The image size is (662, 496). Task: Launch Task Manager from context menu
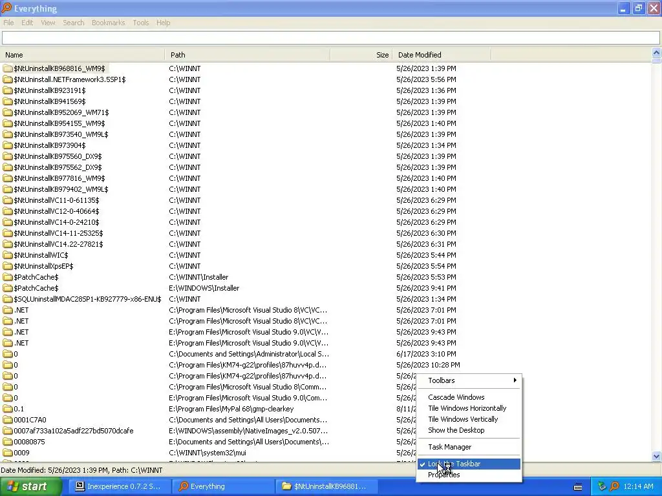(x=469, y=447)
